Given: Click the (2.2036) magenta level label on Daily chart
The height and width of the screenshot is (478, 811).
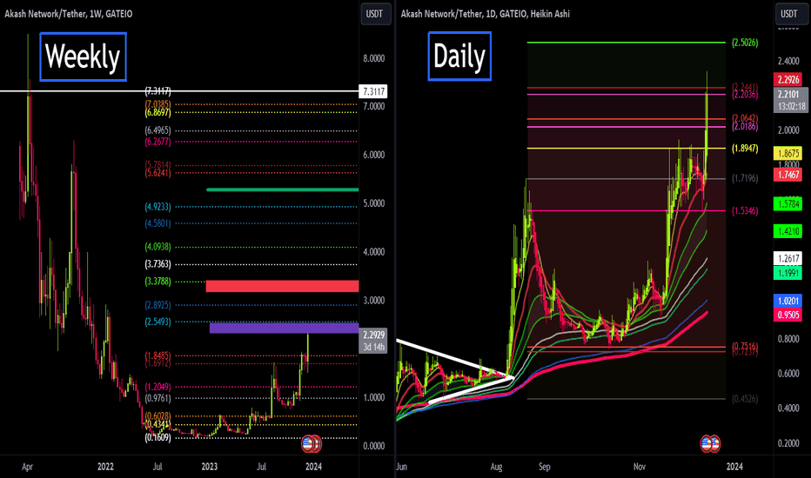Looking at the screenshot, I should coord(745,95).
